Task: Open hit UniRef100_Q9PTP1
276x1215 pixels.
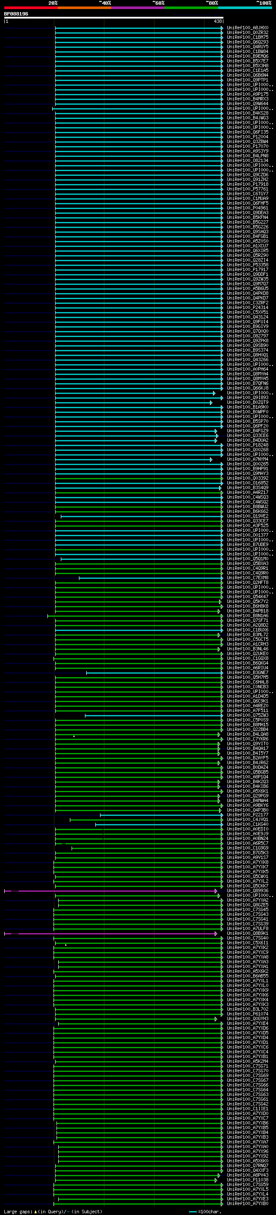Action: tap(247, 80)
